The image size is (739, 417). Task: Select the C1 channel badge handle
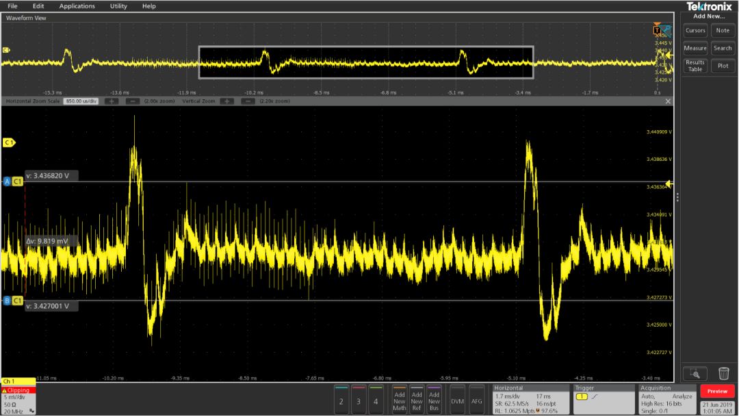pos(9,142)
